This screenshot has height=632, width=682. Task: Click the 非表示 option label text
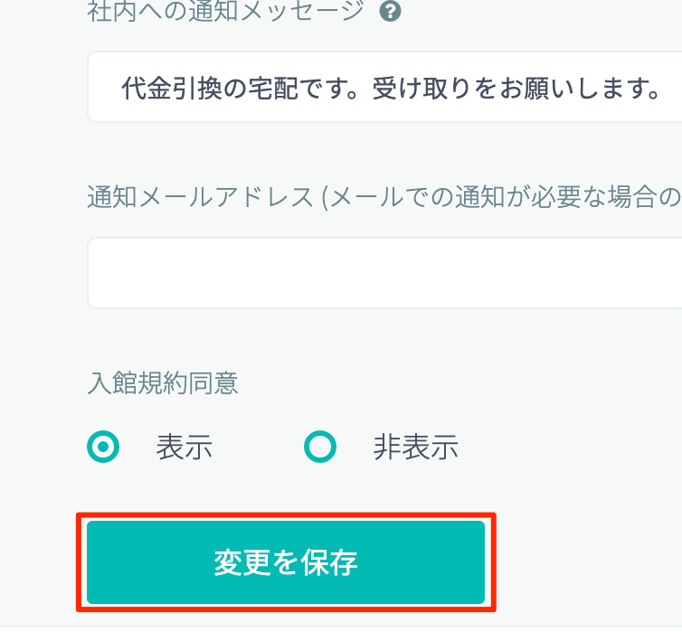(415, 448)
